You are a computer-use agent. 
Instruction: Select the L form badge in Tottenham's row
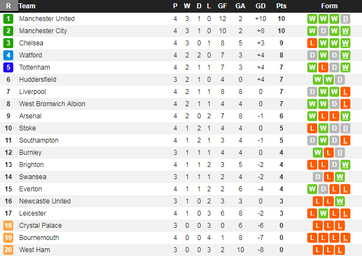point(323,67)
